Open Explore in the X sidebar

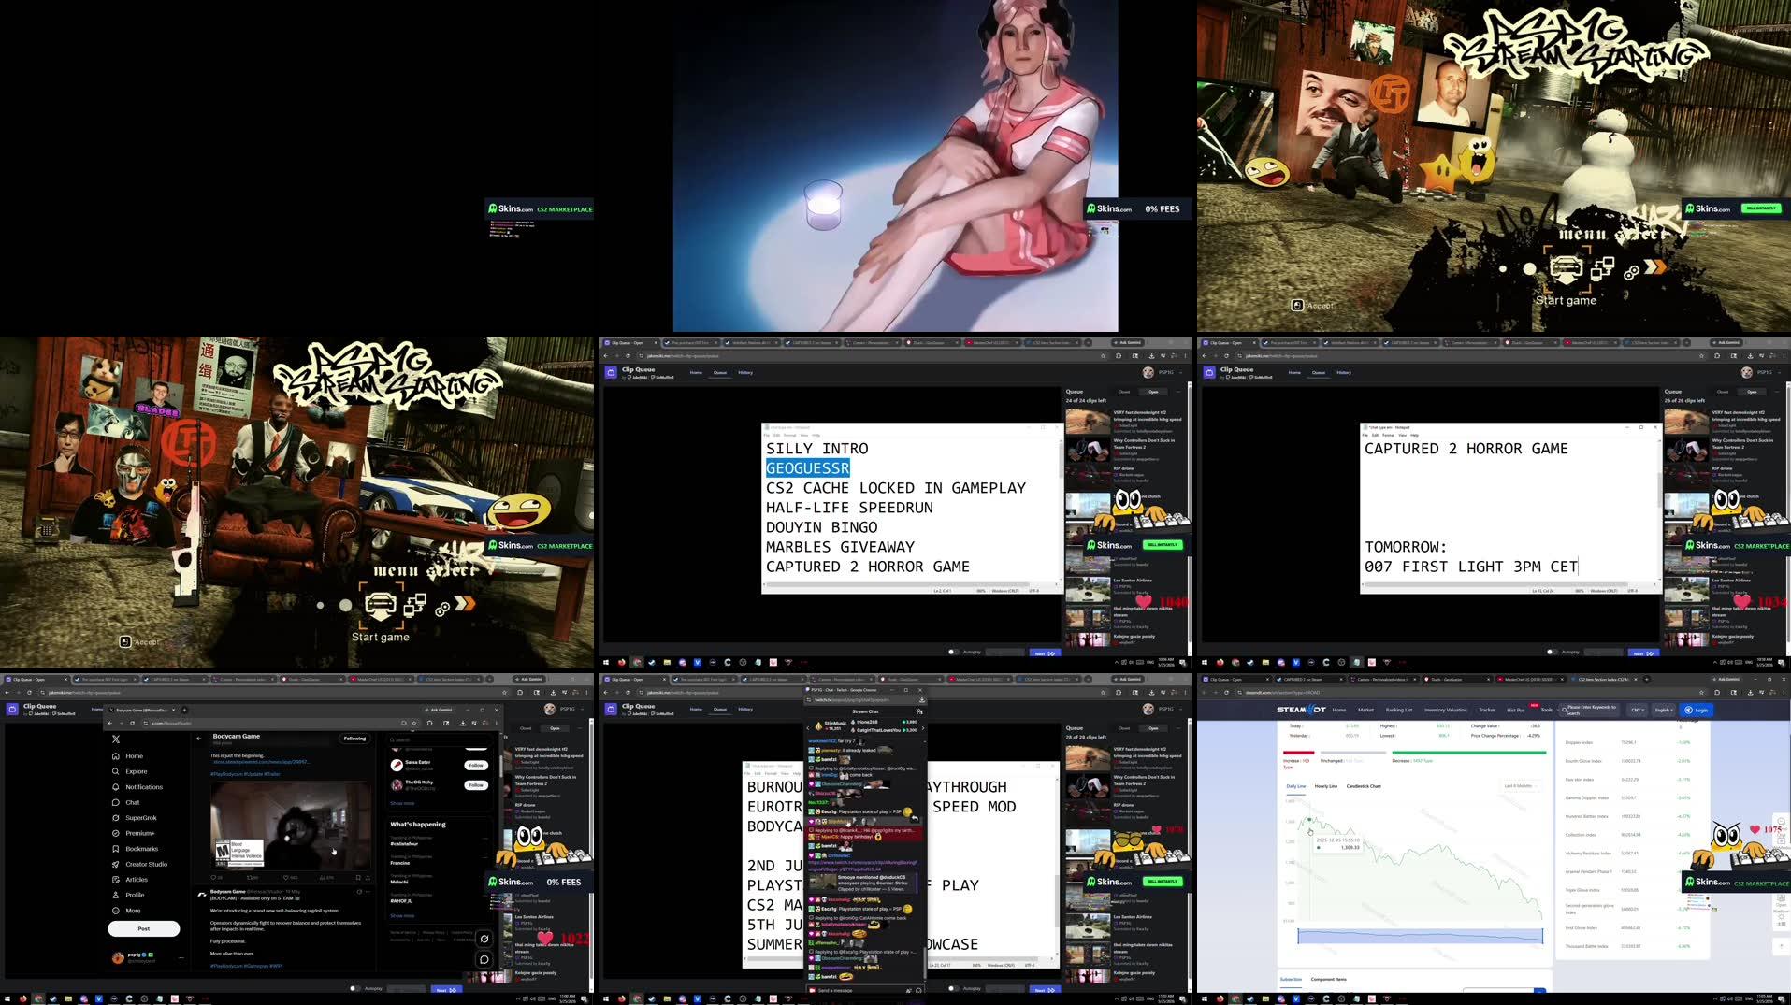(130, 771)
